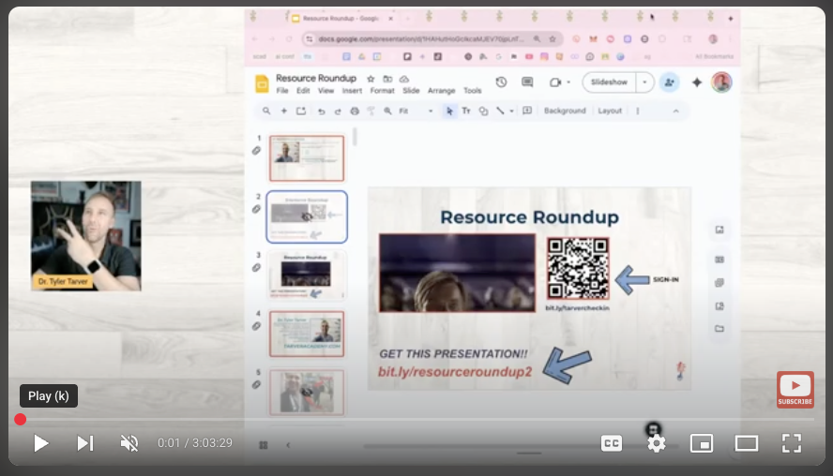
Task: Toggle closed captions with CC button
Action: point(611,443)
